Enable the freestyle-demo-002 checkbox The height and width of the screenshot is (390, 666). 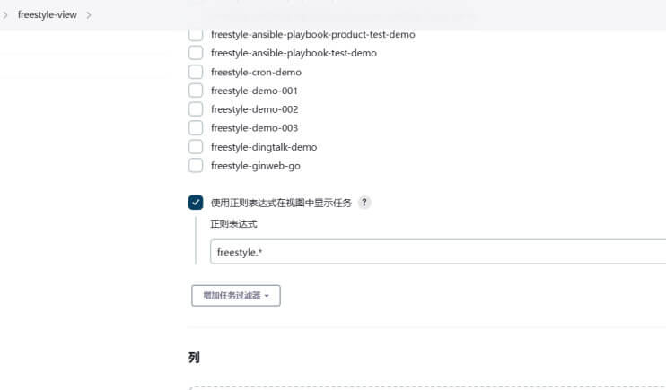point(196,109)
